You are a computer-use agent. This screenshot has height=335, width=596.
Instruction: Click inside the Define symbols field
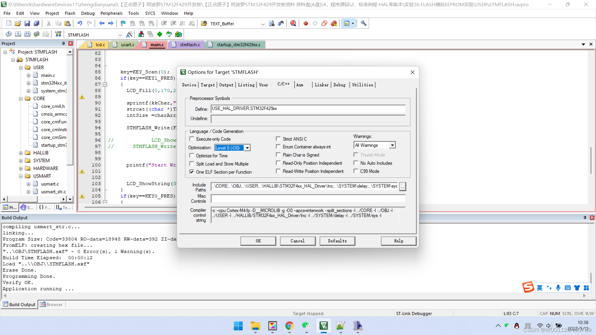pos(307,109)
